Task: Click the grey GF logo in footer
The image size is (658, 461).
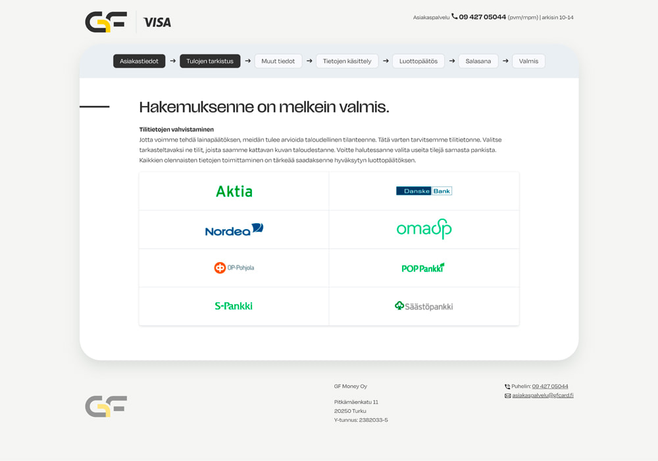Action: 106,406
